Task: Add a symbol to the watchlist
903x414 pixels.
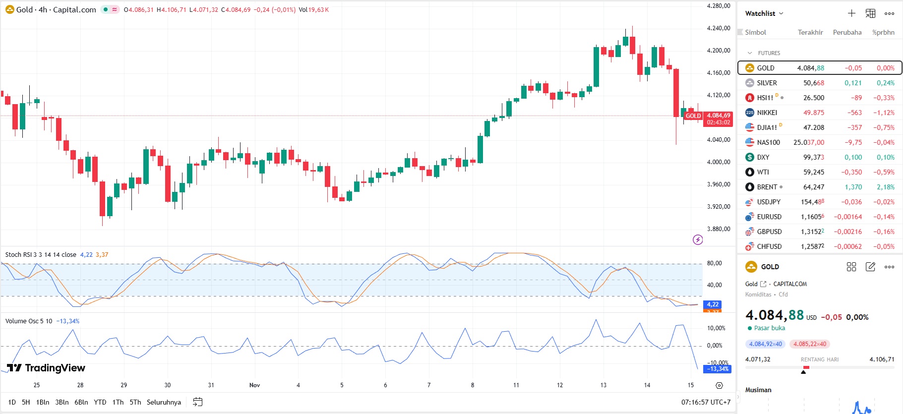Action: pos(851,13)
